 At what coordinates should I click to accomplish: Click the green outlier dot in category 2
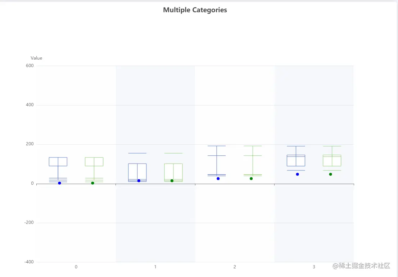coord(251,178)
